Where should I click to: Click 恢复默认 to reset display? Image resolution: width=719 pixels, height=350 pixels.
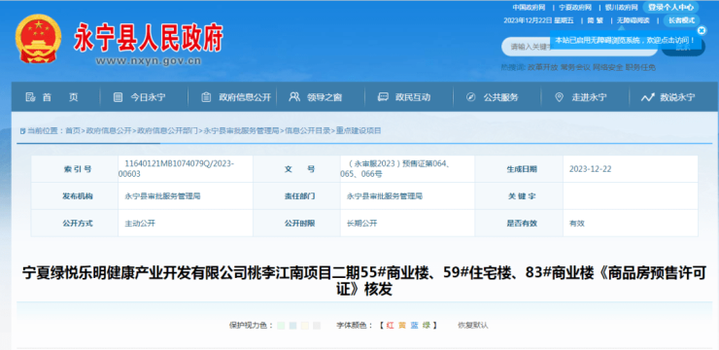[473, 326]
